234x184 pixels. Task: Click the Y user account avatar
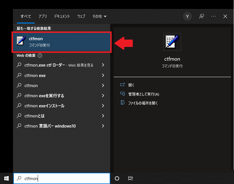click(187, 16)
